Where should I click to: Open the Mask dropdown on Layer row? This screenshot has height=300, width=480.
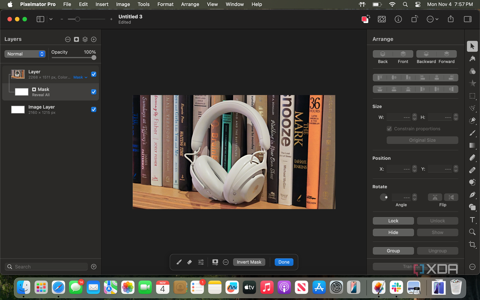[80, 77]
